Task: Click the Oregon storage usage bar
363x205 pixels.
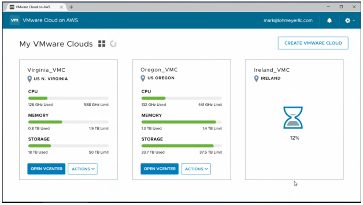Action: tap(181, 146)
